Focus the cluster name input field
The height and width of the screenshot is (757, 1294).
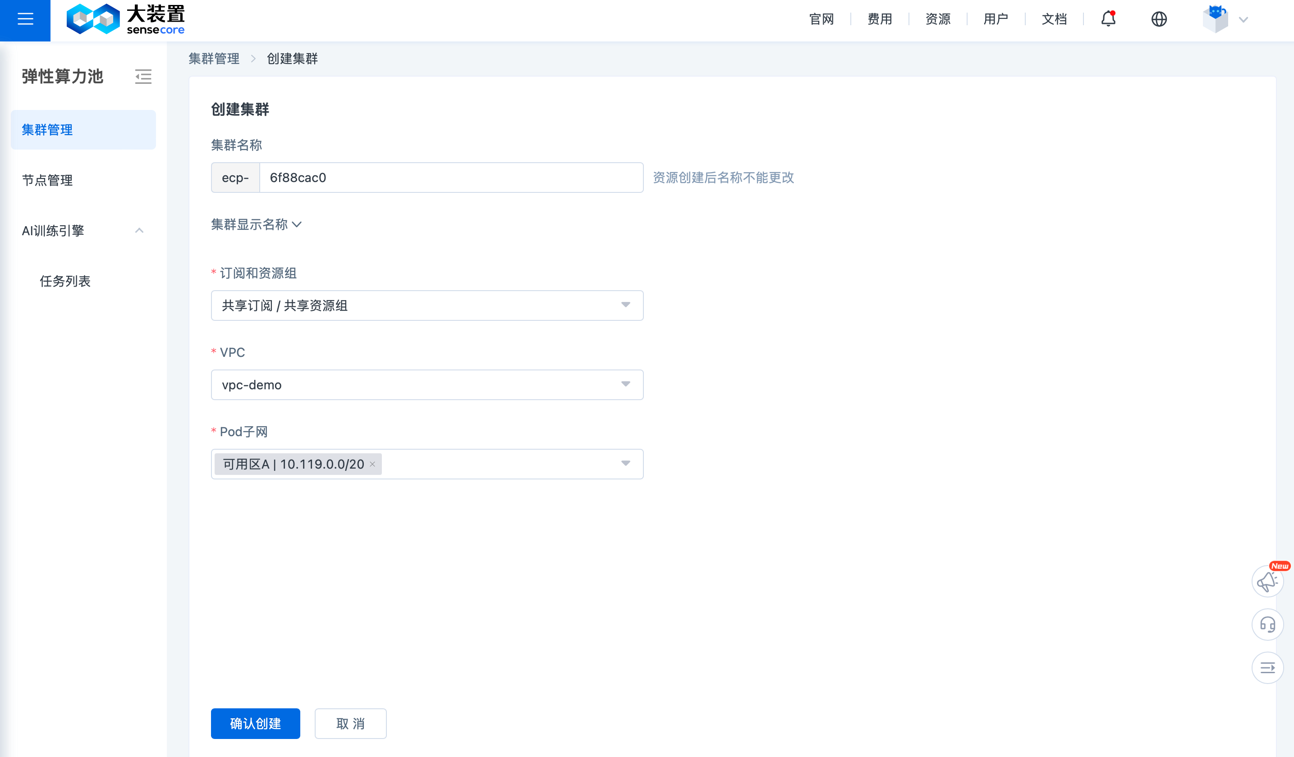click(451, 178)
